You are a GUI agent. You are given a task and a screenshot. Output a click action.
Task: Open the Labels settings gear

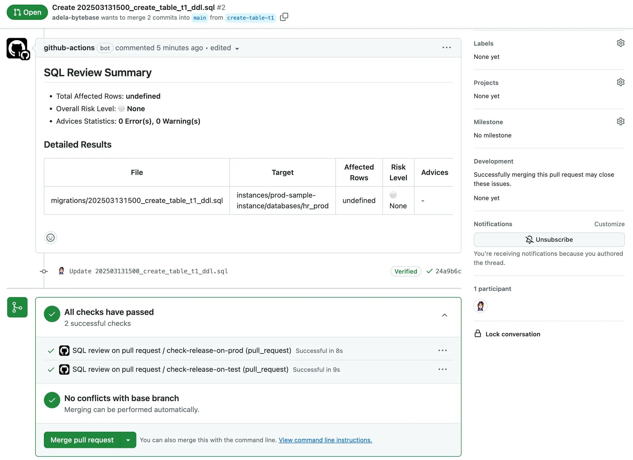(621, 43)
